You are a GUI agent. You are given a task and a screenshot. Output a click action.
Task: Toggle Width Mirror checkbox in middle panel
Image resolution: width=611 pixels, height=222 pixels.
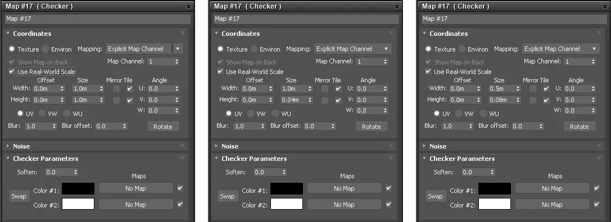[324, 89]
